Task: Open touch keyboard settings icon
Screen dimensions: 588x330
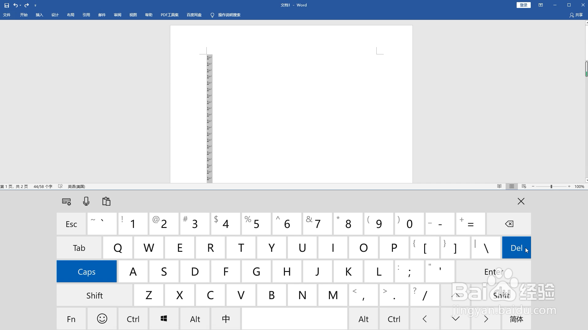Action: (x=66, y=201)
